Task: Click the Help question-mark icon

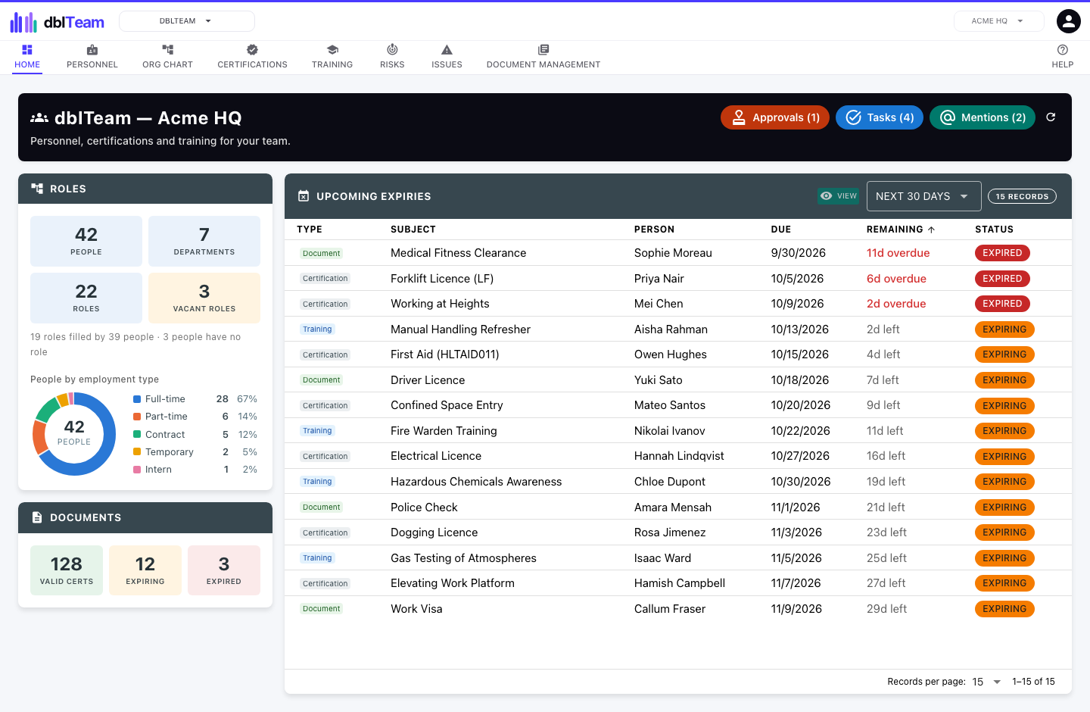Action: (x=1063, y=50)
